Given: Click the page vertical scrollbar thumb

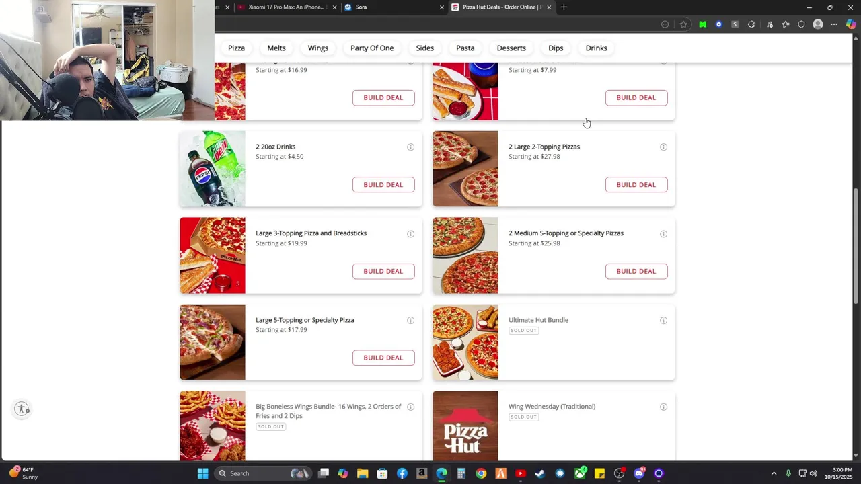Looking at the screenshot, I should point(856,245).
